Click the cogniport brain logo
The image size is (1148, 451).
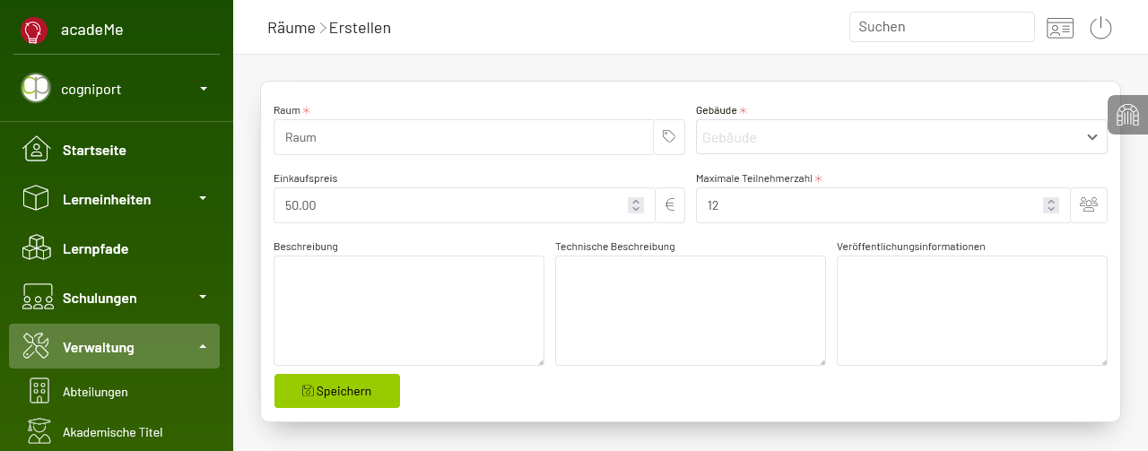[36, 88]
